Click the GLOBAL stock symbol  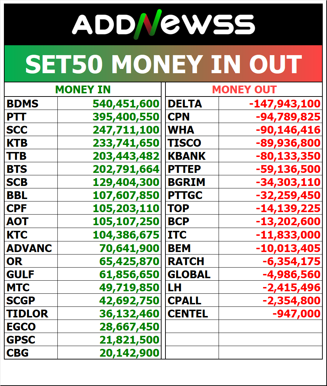pos(189,274)
